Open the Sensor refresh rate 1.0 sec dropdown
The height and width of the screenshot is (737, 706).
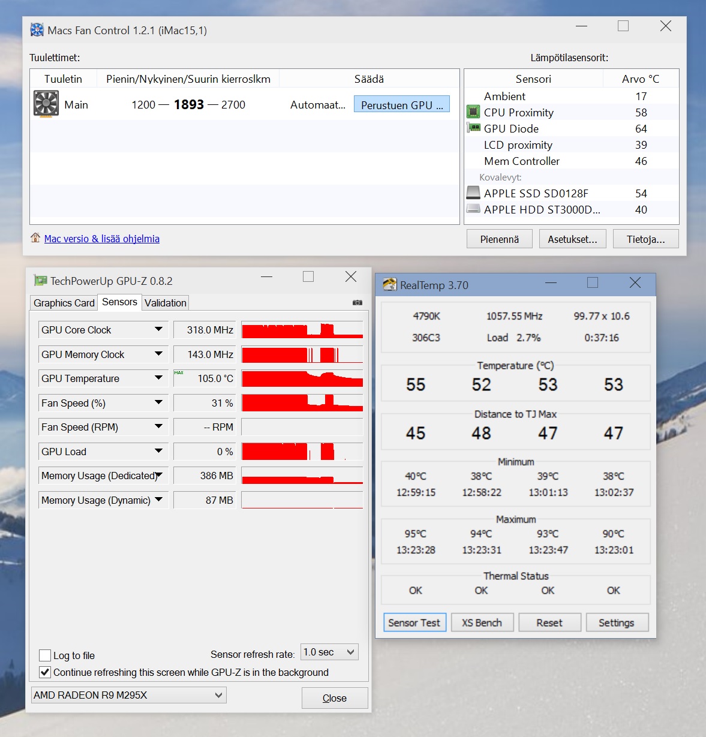point(329,652)
